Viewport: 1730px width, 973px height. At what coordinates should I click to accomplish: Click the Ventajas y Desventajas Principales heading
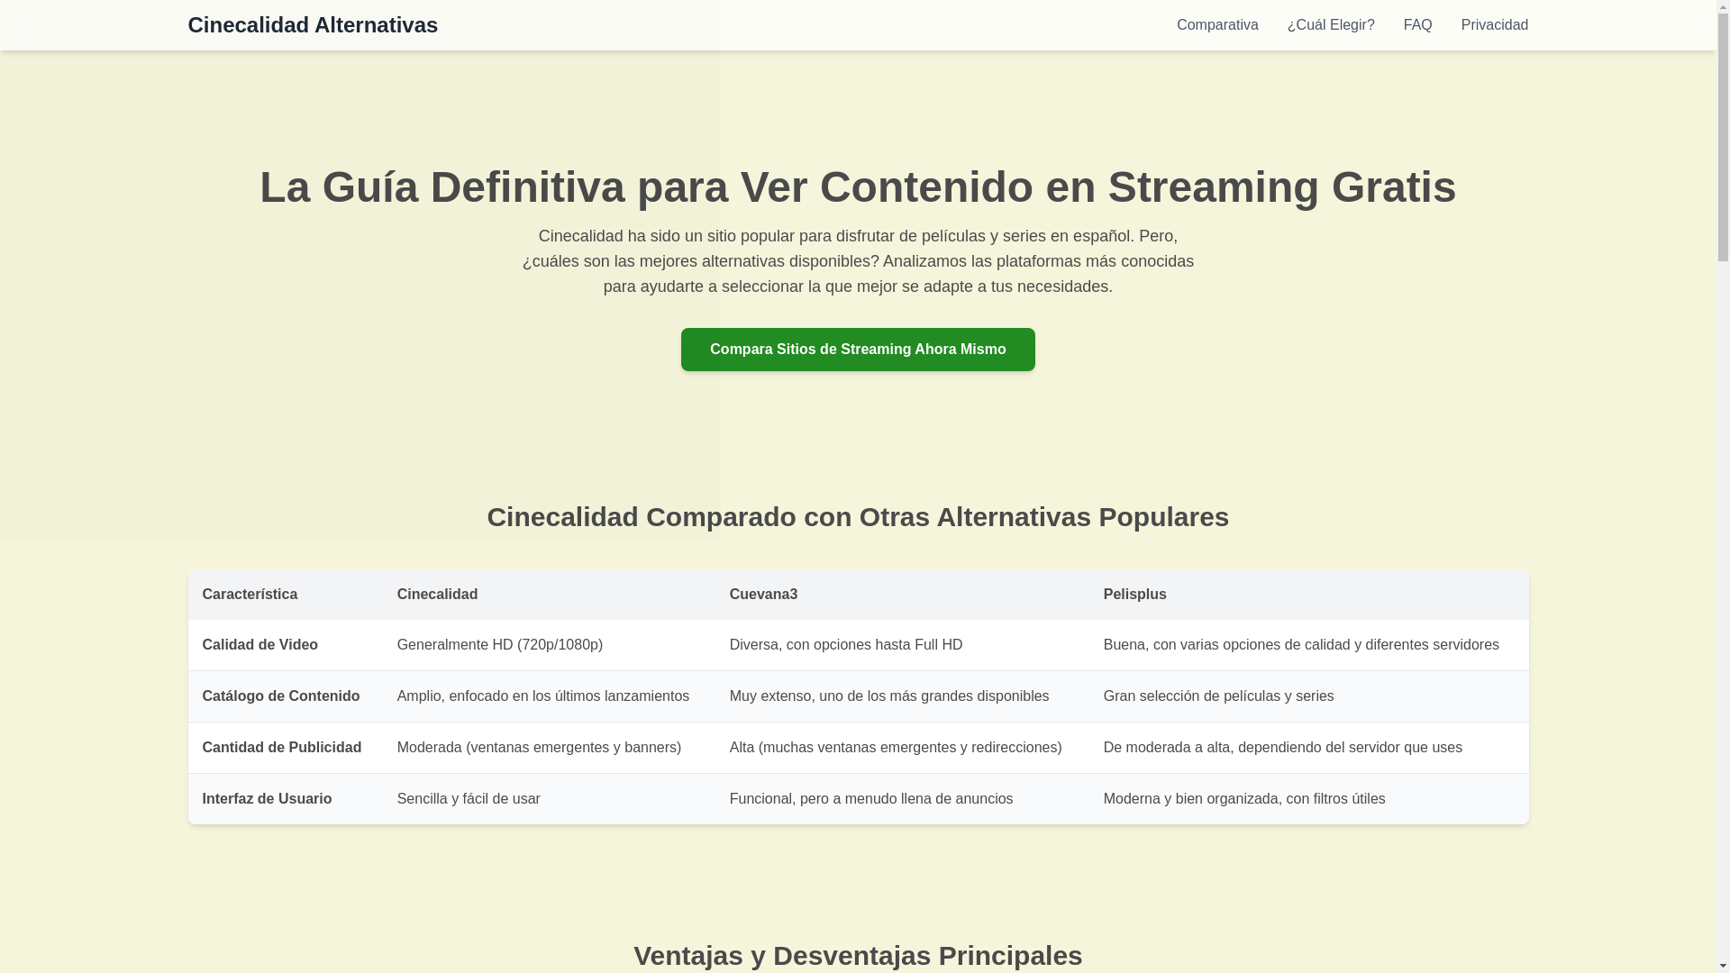click(x=858, y=956)
